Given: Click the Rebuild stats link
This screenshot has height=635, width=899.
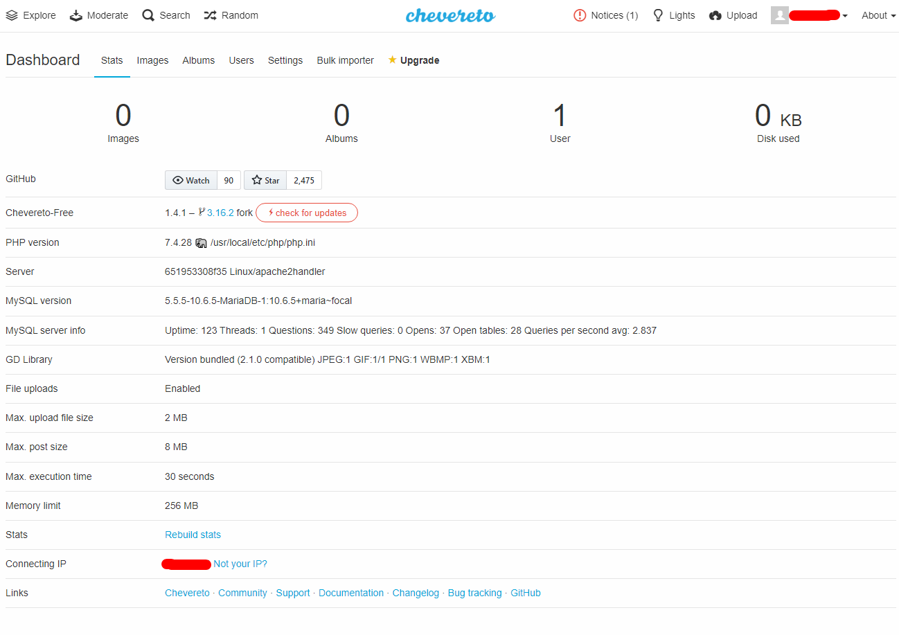Looking at the screenshot, I should point(192,534).
